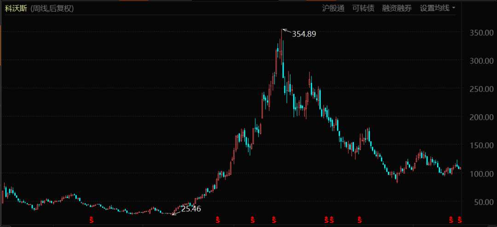
Task: Click the 25.46 lowest price label
Action: [191, 209]
